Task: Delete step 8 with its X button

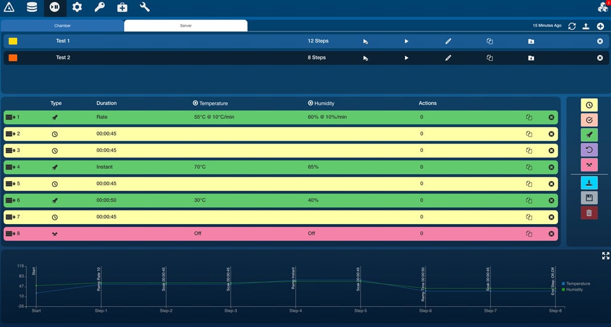Action: pos(552,234)
